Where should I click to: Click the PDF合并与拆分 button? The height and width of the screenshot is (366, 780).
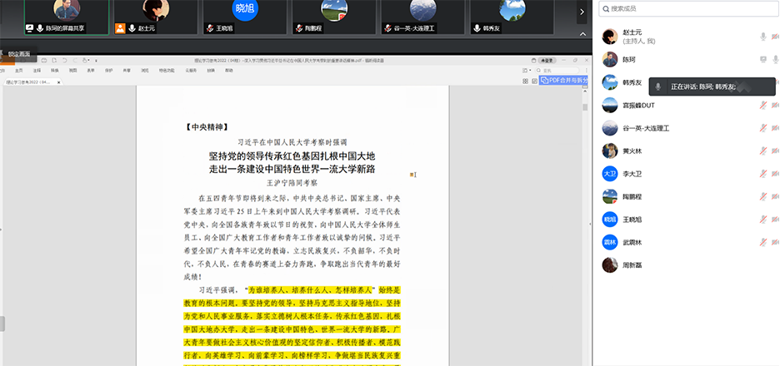563,81
